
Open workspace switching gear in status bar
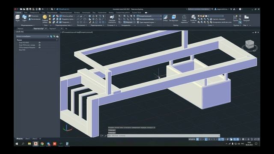(x=243, y=139)
